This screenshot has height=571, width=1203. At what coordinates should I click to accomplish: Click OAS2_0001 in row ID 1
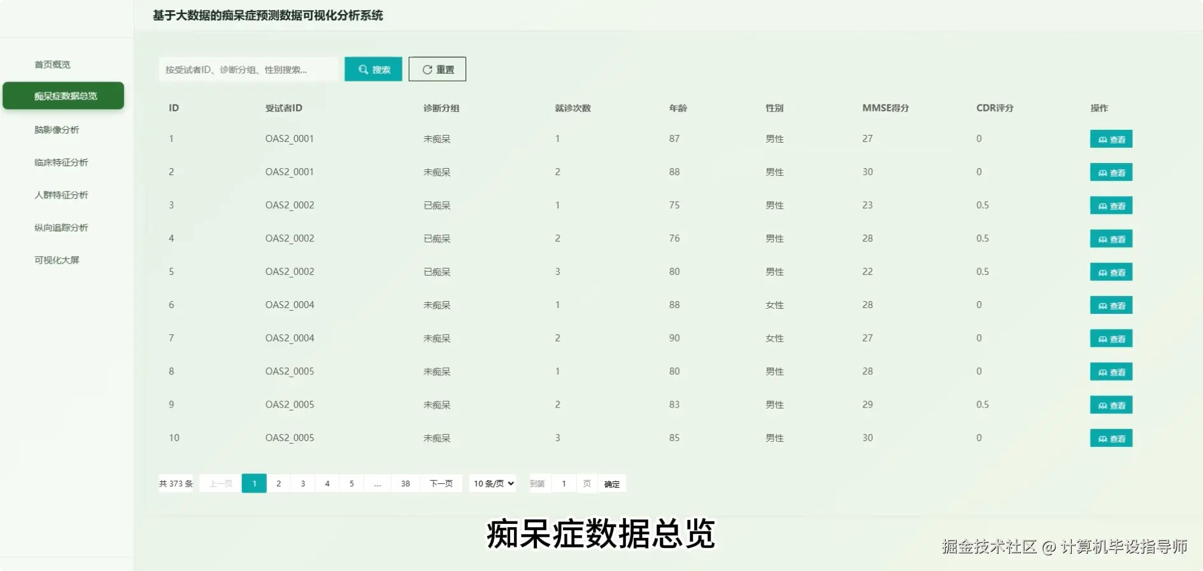point(290,139)
